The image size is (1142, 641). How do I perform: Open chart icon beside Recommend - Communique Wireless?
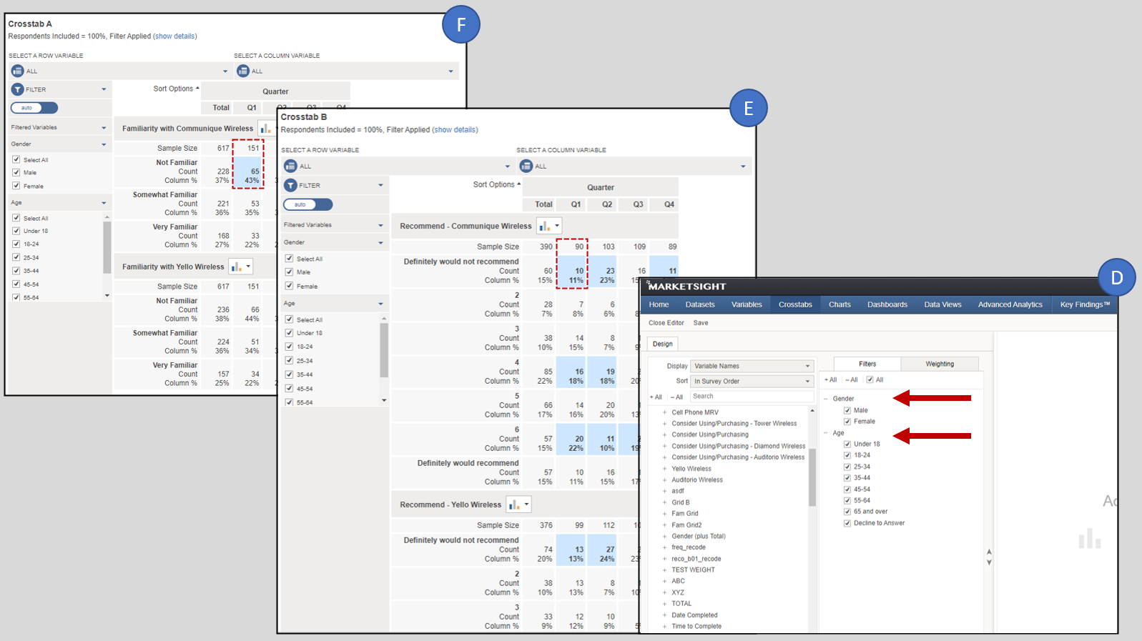point(548,226)
